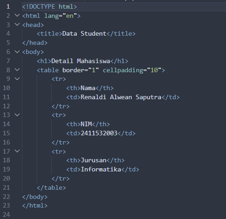Click the Informatika cell text
The height and width of the screenshot is (219, 226).
click(101, 170)
